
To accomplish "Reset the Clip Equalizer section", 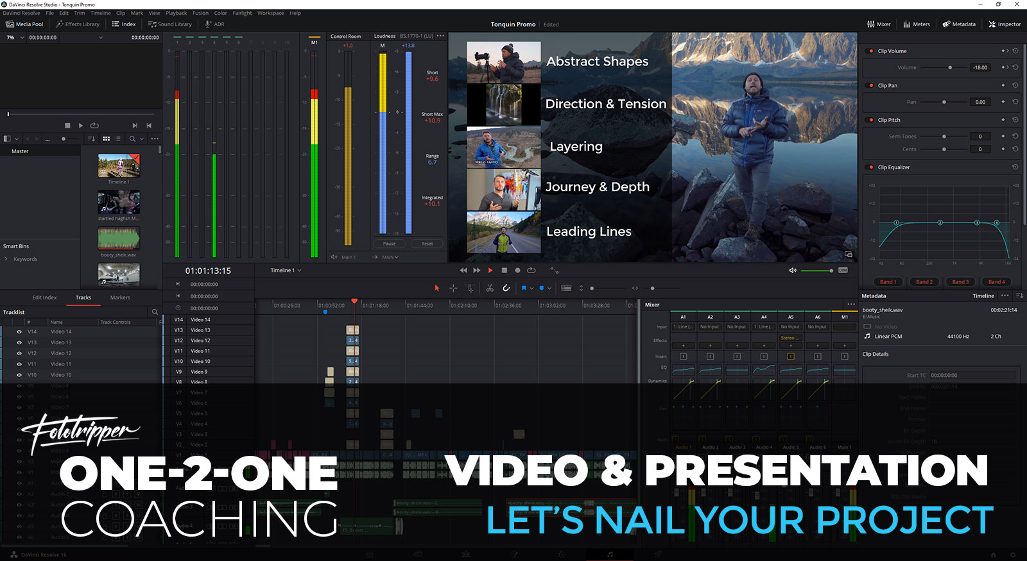I will click(1015, 167).
